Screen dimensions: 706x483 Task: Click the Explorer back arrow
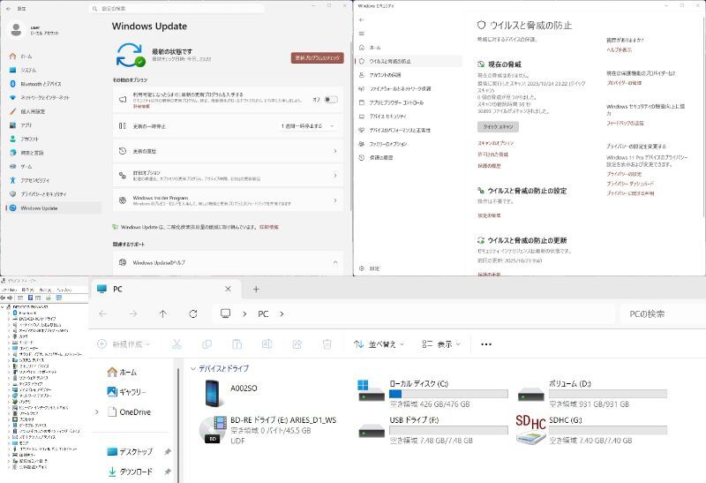pyautogui.click(x=103, y=314)
